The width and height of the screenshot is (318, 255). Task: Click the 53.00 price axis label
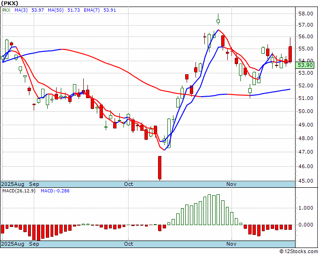pyautogui.click(x=306, y=73)
